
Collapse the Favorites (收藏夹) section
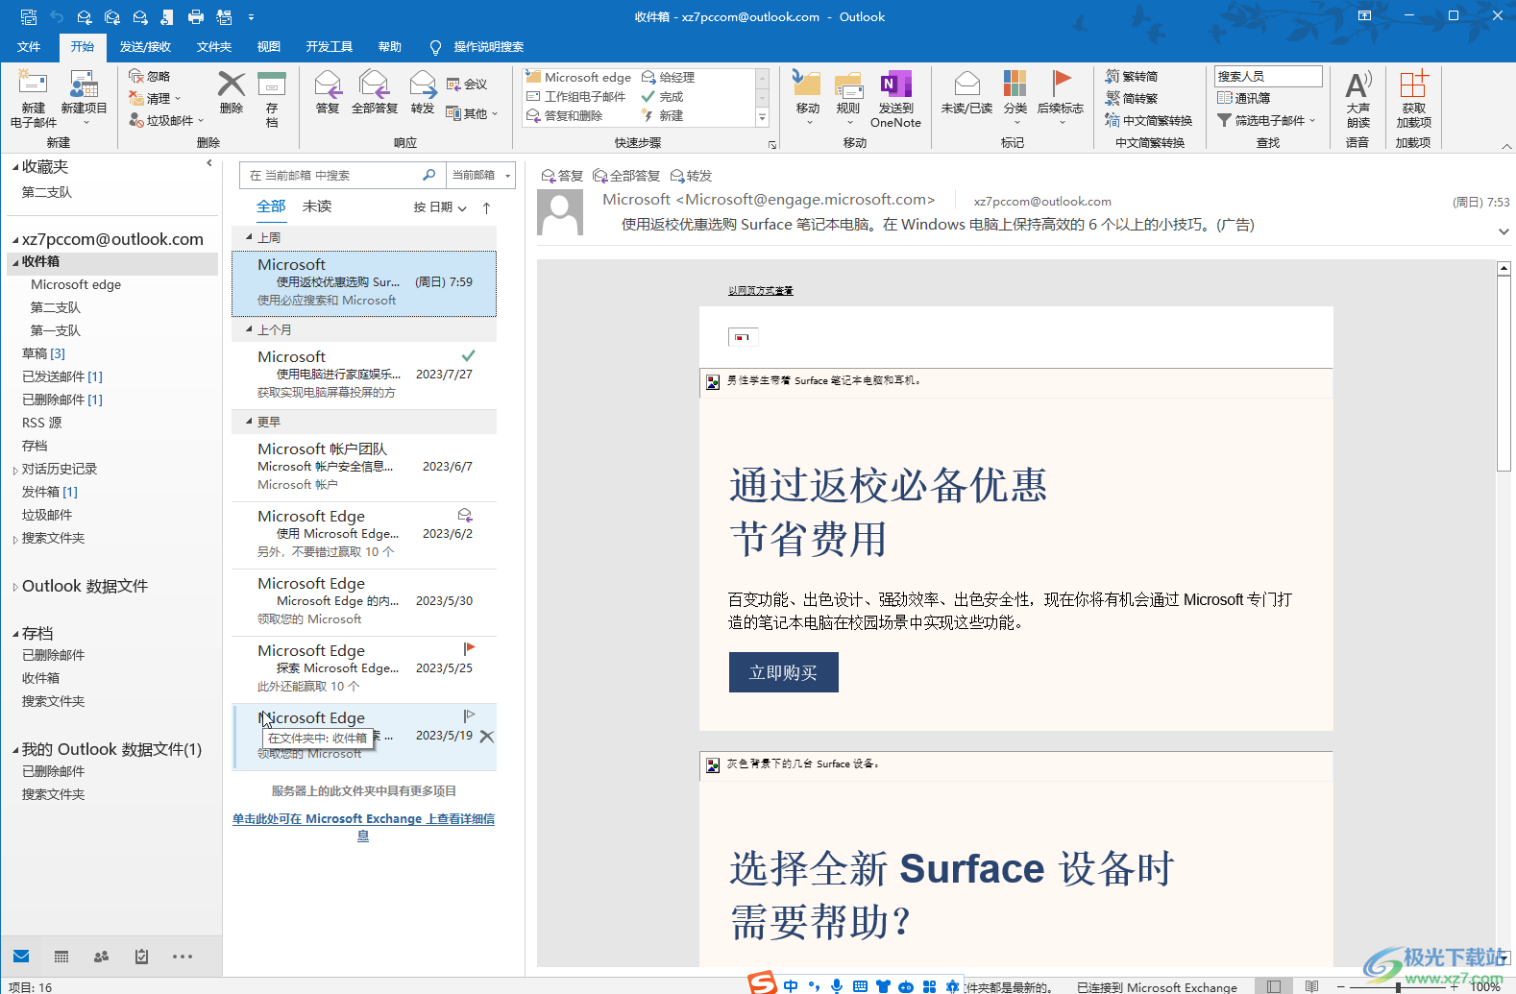click(x=15, y=168)
